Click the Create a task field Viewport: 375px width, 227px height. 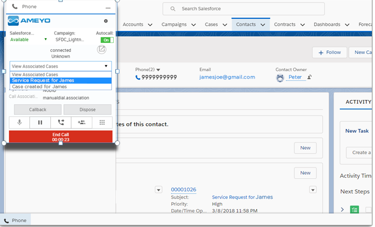click(x=359, y=153)
